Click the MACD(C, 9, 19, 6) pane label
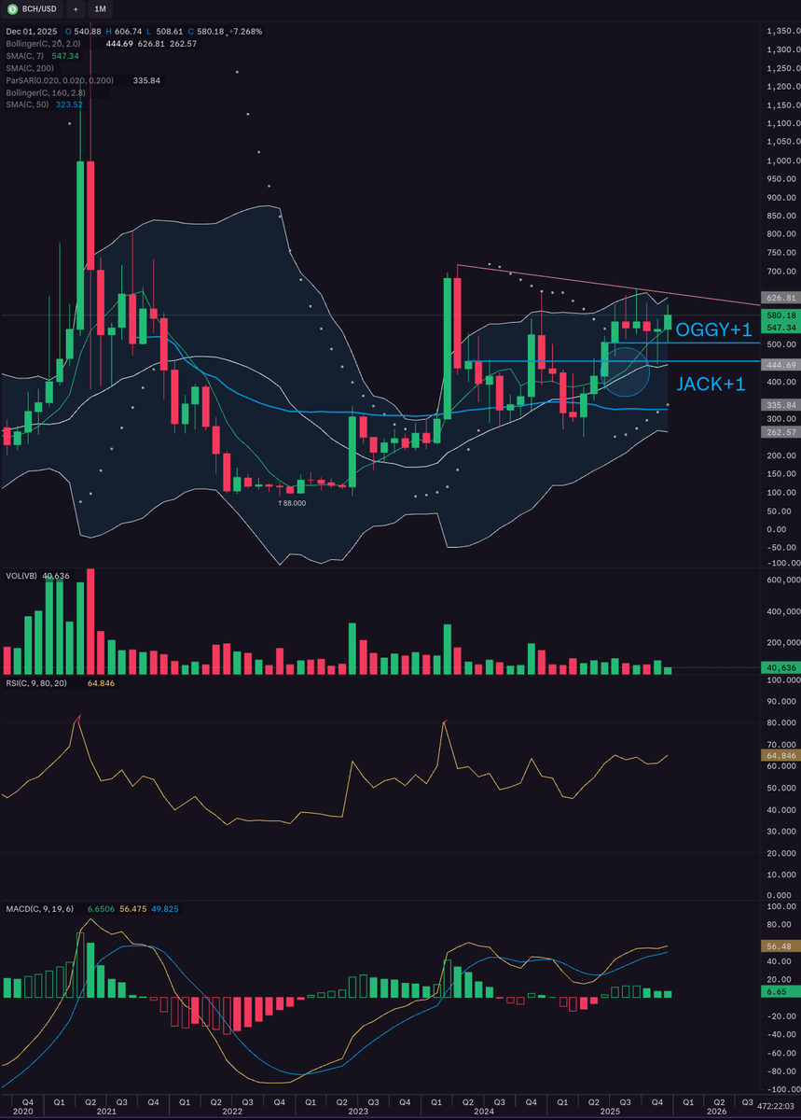 click(x=43, y=907)
